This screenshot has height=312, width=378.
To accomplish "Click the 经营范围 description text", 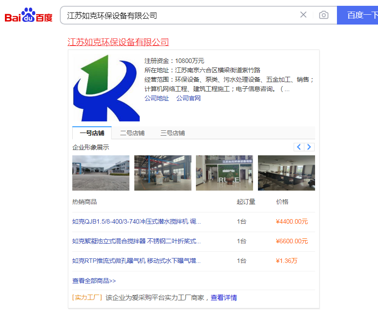I will 229,84.
